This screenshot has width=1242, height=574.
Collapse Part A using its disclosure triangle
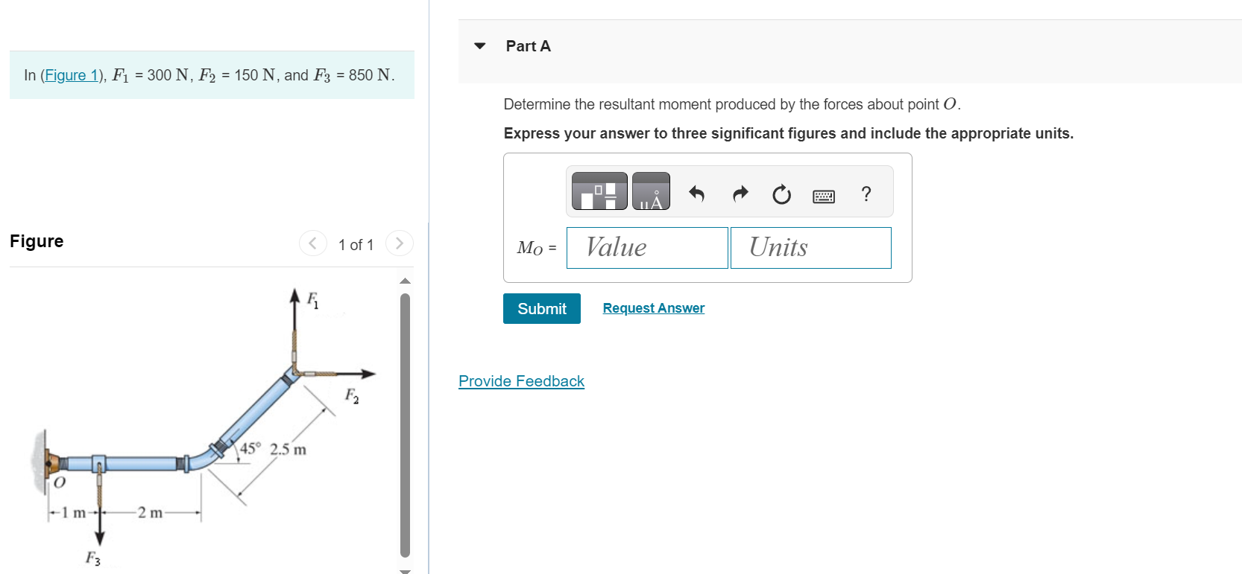pyautogui.click(x=479, y=46)
